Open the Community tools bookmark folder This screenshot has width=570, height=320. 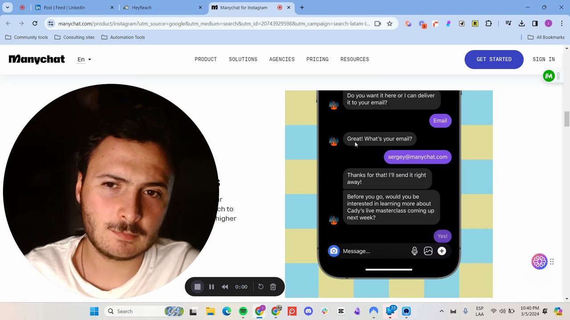(x=26, y=37)
